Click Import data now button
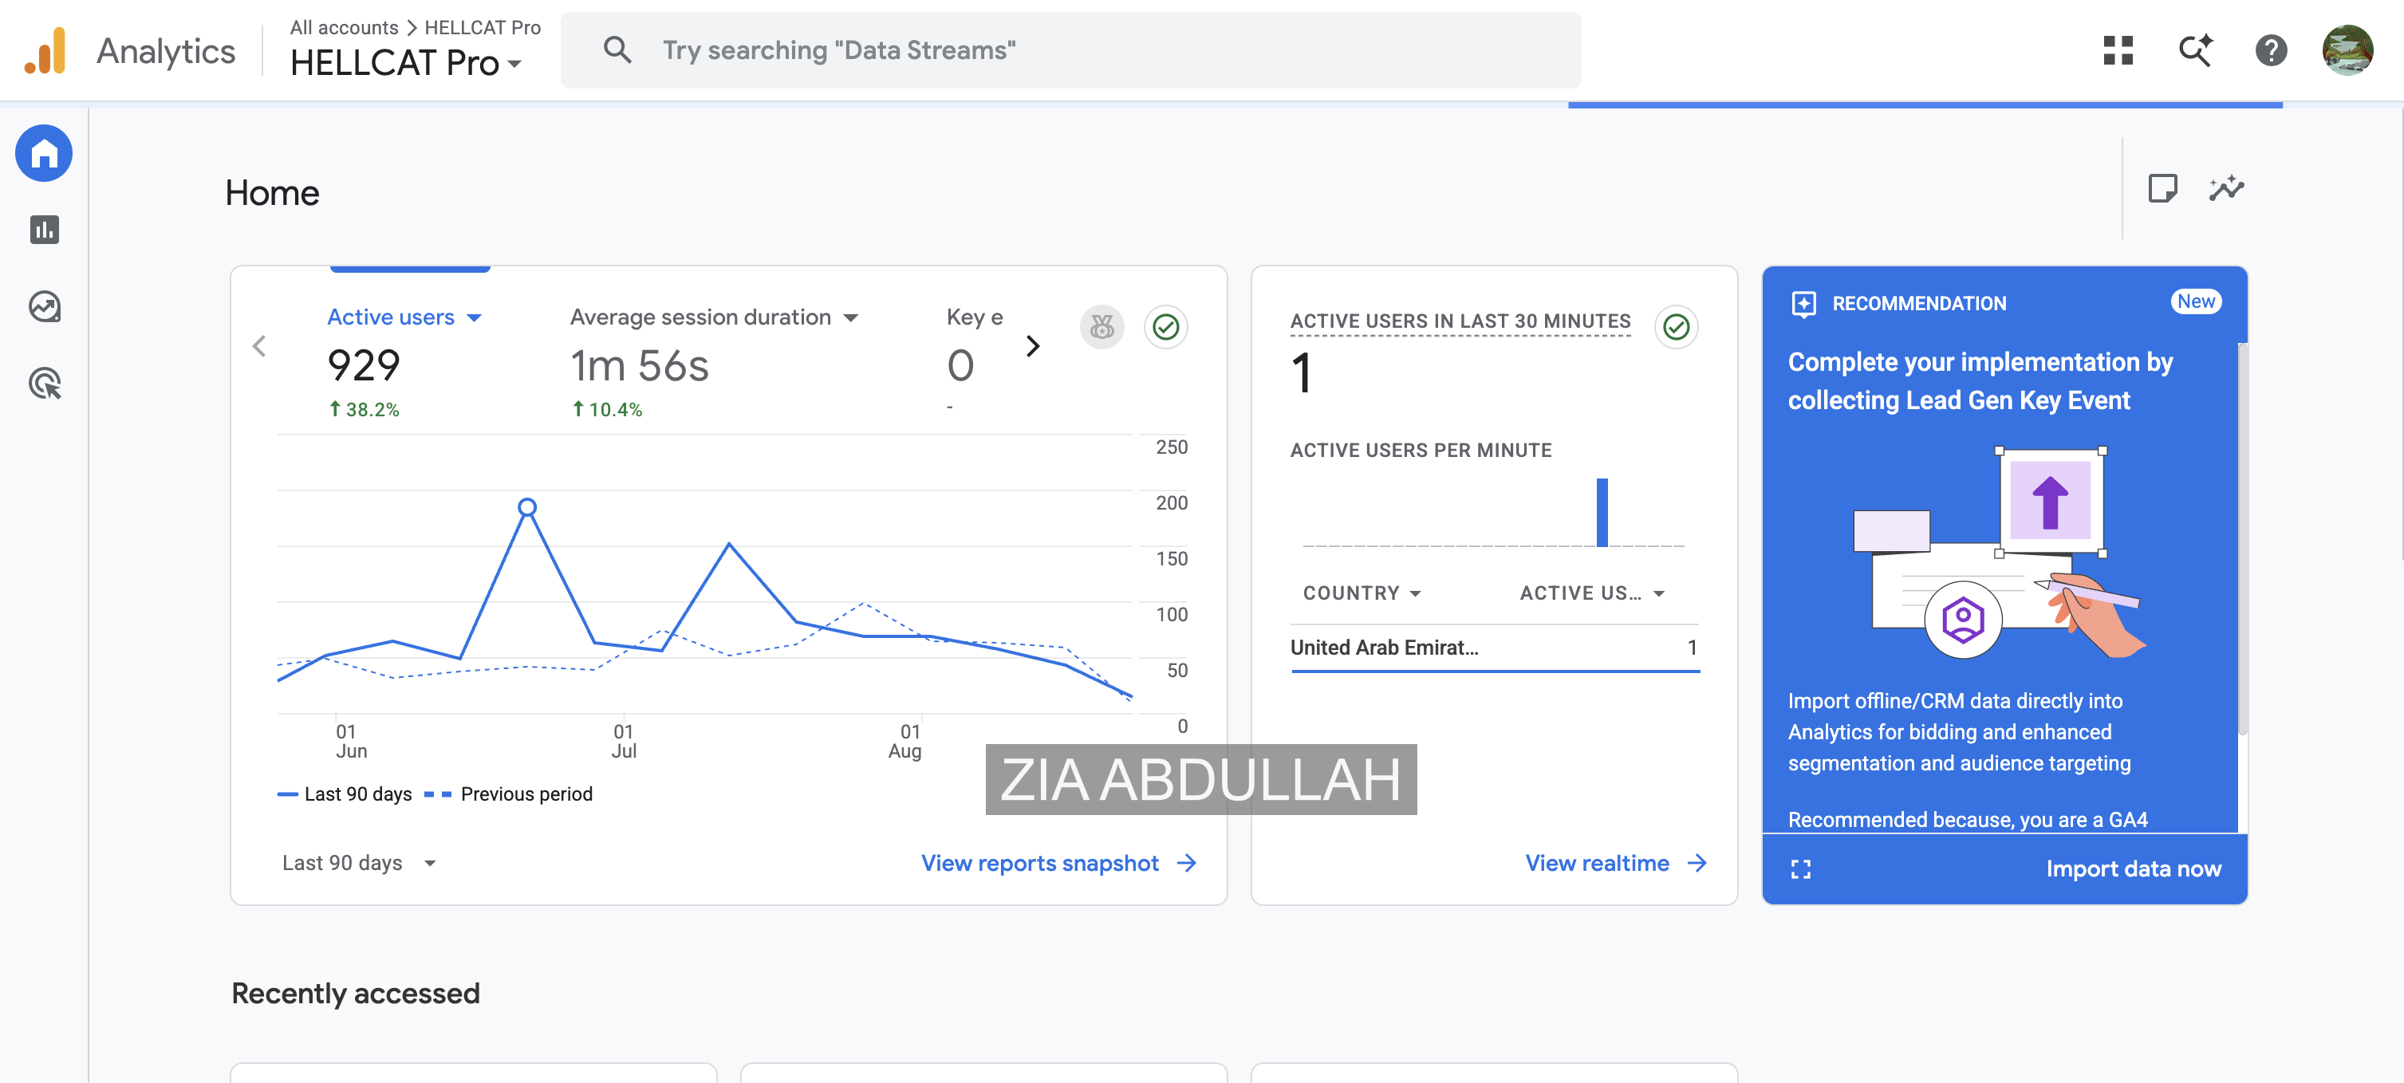Image resolution: width=2404 pixels, height=1083 pixels. pyautogui.click(x=2134, y=869)
